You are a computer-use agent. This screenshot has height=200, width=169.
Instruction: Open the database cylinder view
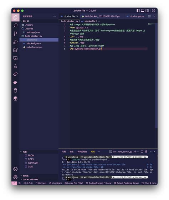point(15,90)
